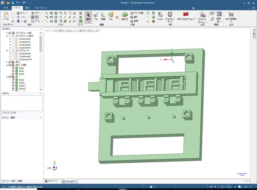This screenshot has height=190, width=257.
Task: Click the PCB import icon
Action: pos(170,15)
